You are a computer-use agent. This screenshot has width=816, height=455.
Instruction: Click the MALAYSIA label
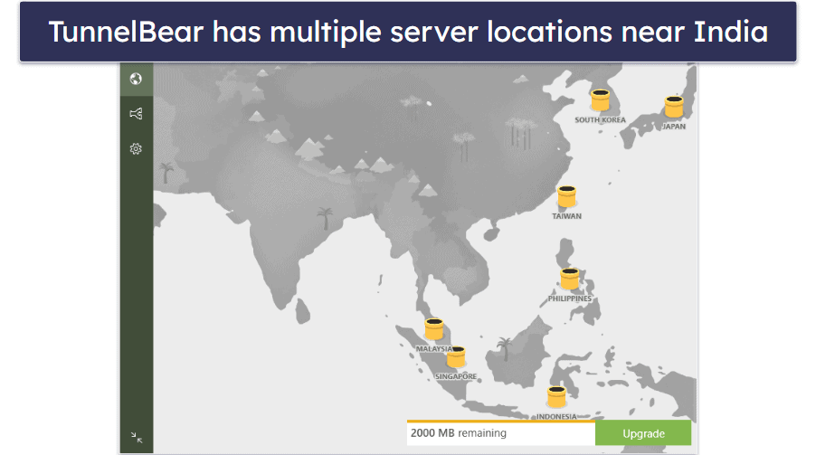point(434,349)
